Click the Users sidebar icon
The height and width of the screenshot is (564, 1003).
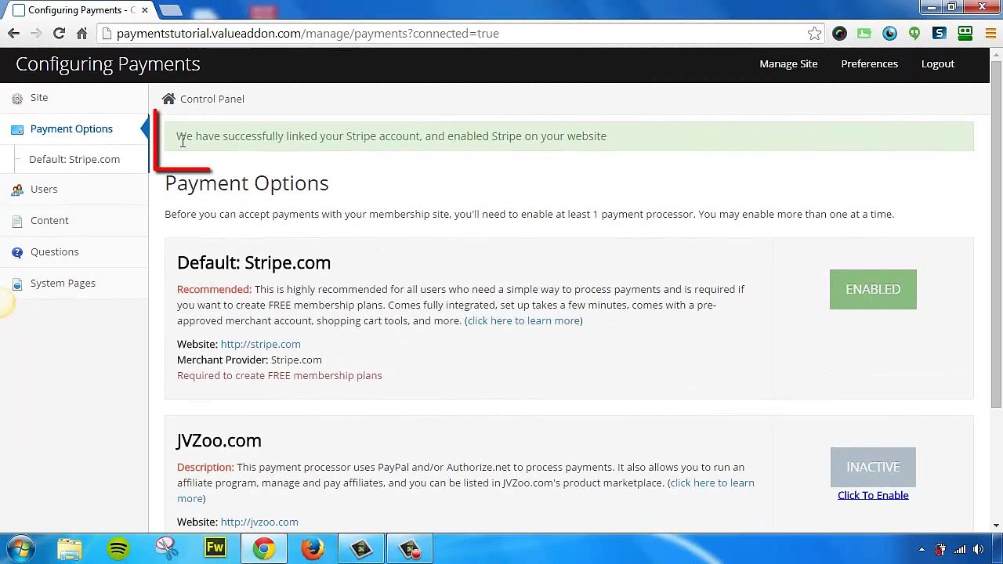coord(17,190)
